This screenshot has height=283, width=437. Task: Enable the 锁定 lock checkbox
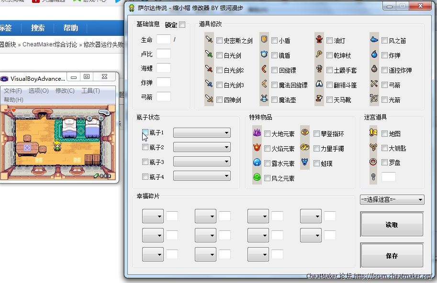click(x=182, y=25)
